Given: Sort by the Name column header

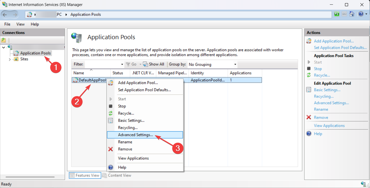Looking at the screenshot, I should click(x=91, y=73).
